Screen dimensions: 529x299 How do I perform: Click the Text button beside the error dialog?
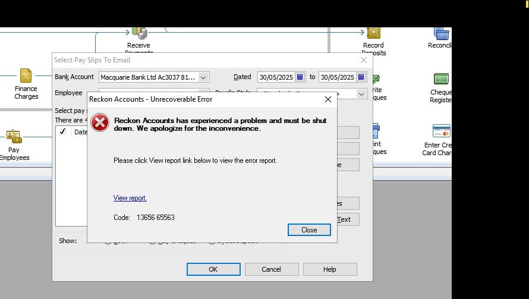pyautogui.click(x=348, y=219)
